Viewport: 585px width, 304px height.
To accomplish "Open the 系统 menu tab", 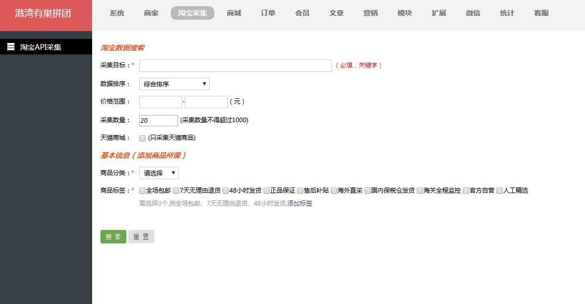I will point(117,13).
